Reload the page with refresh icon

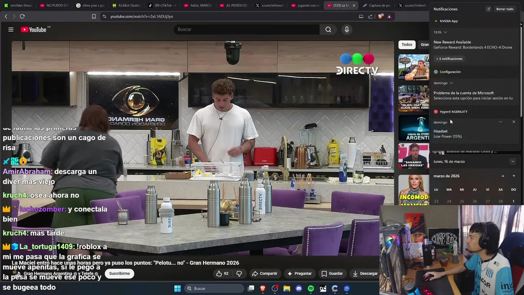22,16
